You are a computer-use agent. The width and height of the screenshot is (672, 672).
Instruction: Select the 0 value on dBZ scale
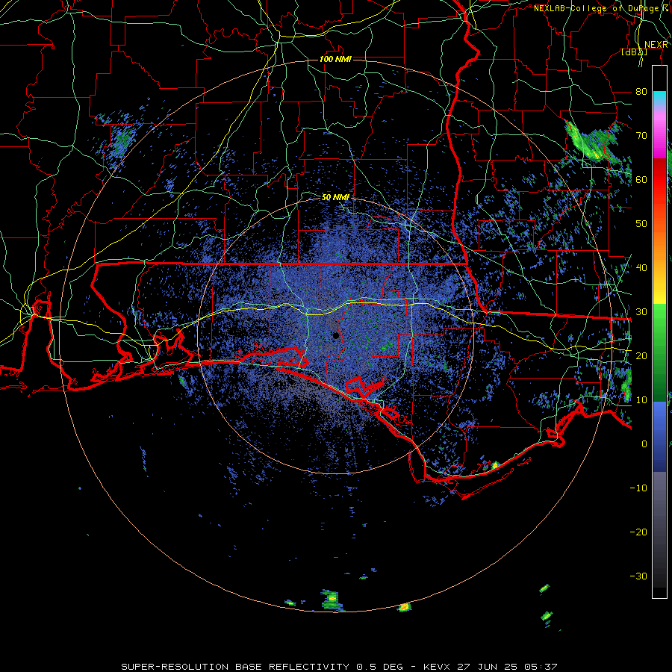pyautogui.click(x=644, y=444)
